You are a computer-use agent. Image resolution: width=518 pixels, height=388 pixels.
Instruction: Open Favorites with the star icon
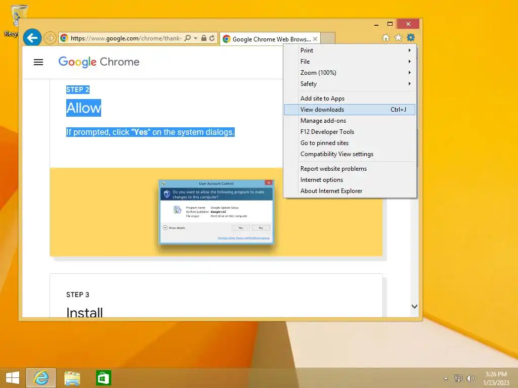399,37
